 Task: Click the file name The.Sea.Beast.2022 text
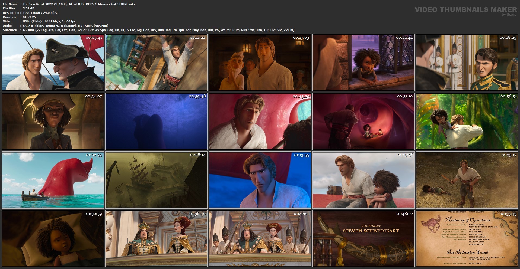(x=79, y=4)
